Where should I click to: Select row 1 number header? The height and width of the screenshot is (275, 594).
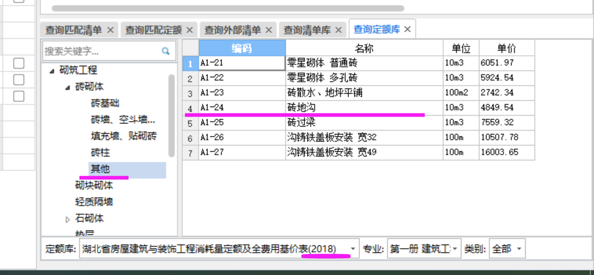191,63
